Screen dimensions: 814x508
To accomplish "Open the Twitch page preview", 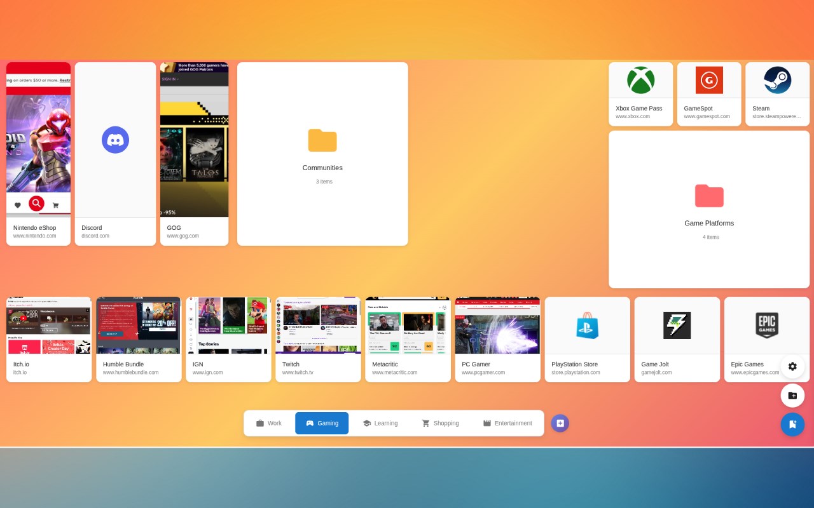I will pos(318,325).
